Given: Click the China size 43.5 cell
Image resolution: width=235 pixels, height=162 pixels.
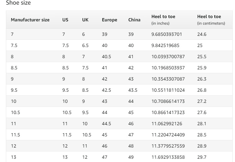Looking at the screenshot, I should click(133, 90).
